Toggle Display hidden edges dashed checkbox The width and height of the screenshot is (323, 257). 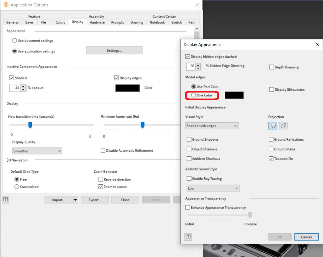click(x=188, y=57)
